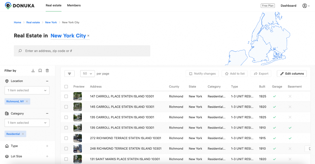Open the 50 per page dropdown
Image resolution: width=315 pixels, height=164 pixels.
pyautogui.click(x=87, y=73)
